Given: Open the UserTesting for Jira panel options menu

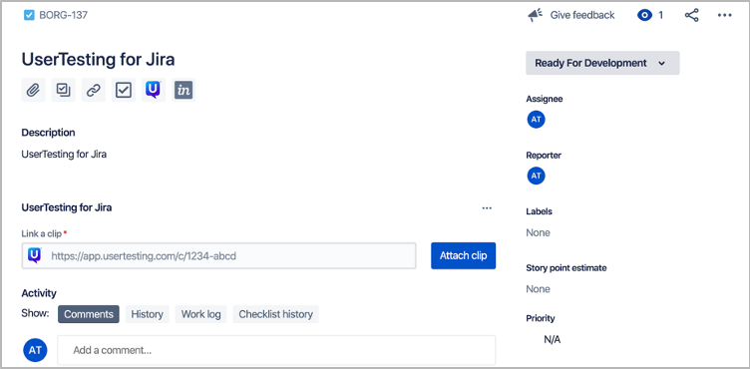Looking at the screenshot, I should coord(487,208).
